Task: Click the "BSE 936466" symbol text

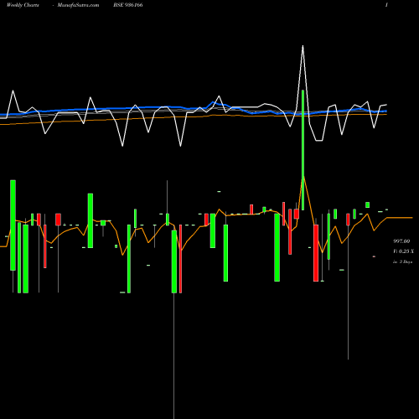Action: [x=128, y=5]
